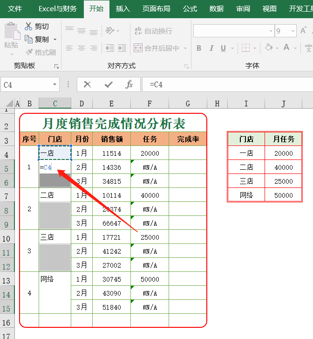Click the 完成率 header cell
Viewport: 313px width, 339px height.
coord(188,139)
